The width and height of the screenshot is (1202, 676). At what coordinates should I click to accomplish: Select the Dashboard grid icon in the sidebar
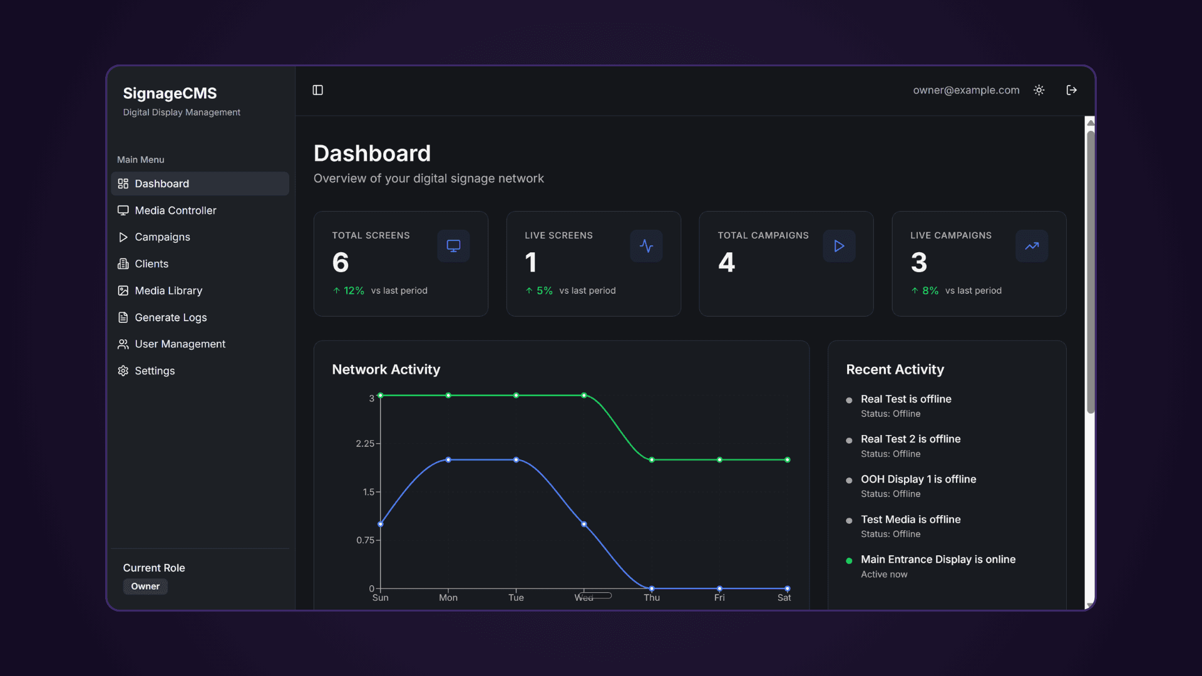(123, 183)
